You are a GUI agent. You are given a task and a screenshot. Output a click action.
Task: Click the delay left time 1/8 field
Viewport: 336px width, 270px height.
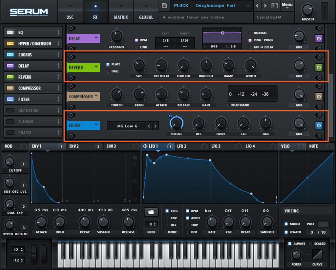165,40
